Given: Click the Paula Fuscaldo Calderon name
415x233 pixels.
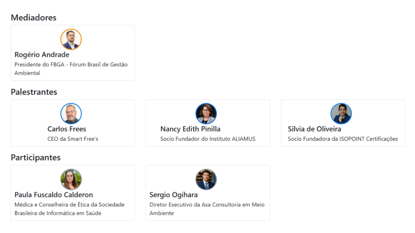Looking at the screenshot, I should 54,195.
